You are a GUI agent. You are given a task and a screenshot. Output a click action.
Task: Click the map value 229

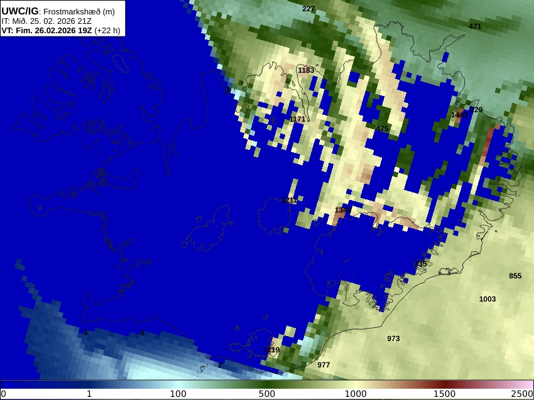476,110
